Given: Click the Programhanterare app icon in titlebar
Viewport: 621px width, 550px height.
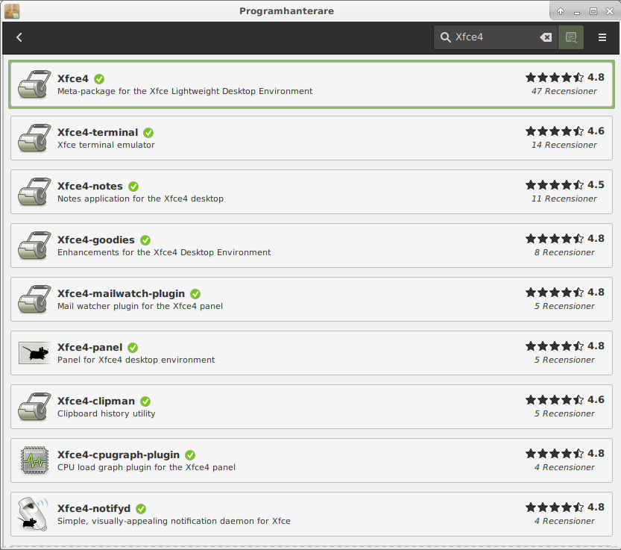Looking at the screenshot, I should [12, 11].
